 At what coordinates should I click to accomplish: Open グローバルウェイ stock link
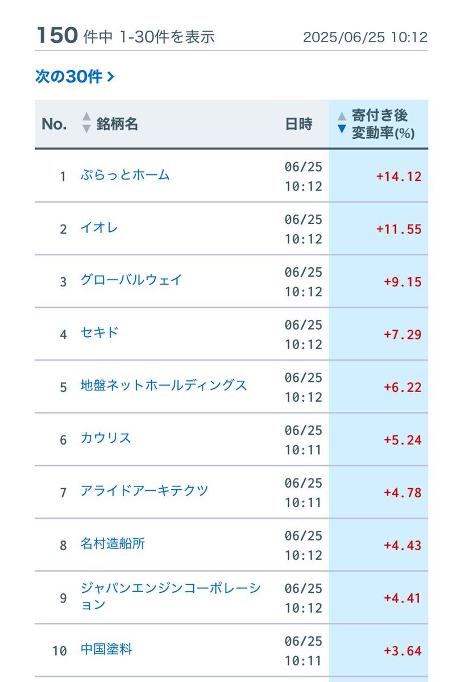[x=131, y=280]
